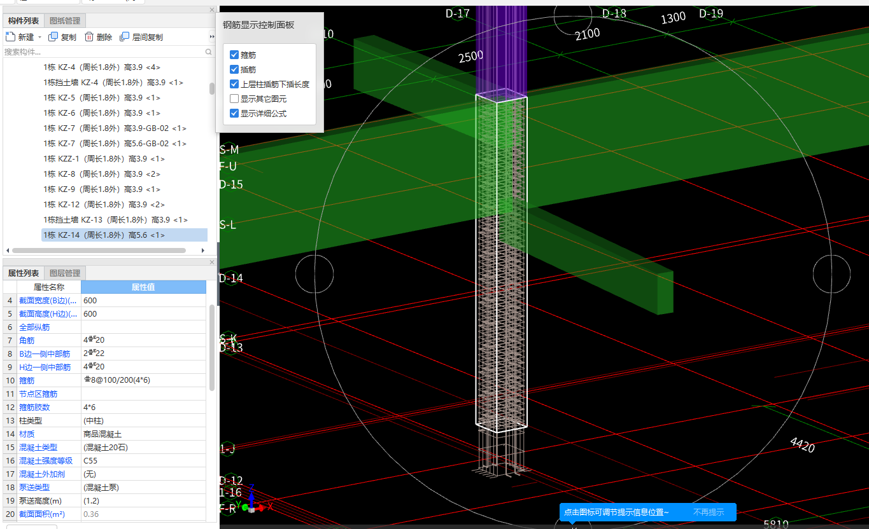Click the B边一侧中部筋 value cell

pos(143,354)
